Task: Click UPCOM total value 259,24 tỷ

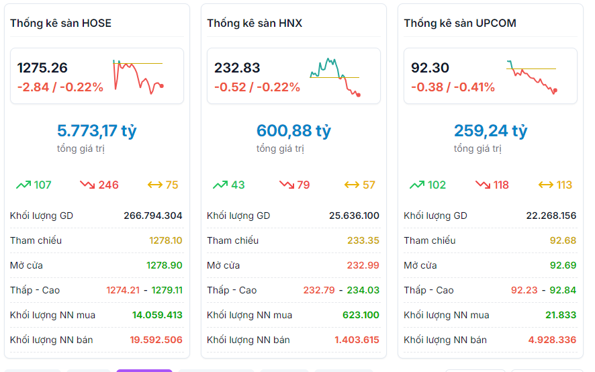Action: click(490, 130)
